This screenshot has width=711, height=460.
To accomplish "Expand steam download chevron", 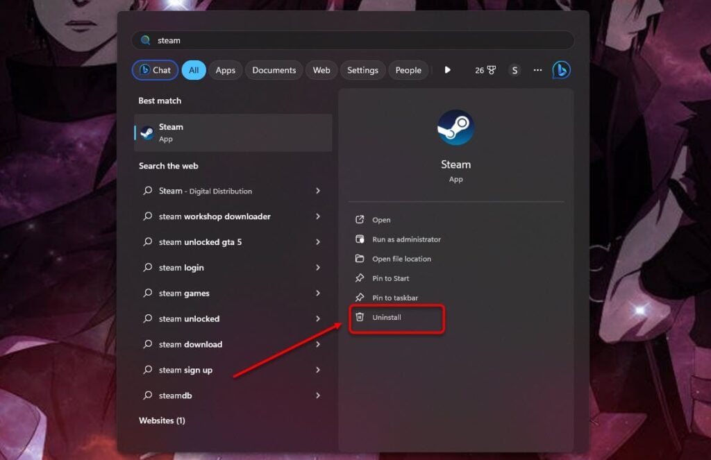I will (318, 344).
